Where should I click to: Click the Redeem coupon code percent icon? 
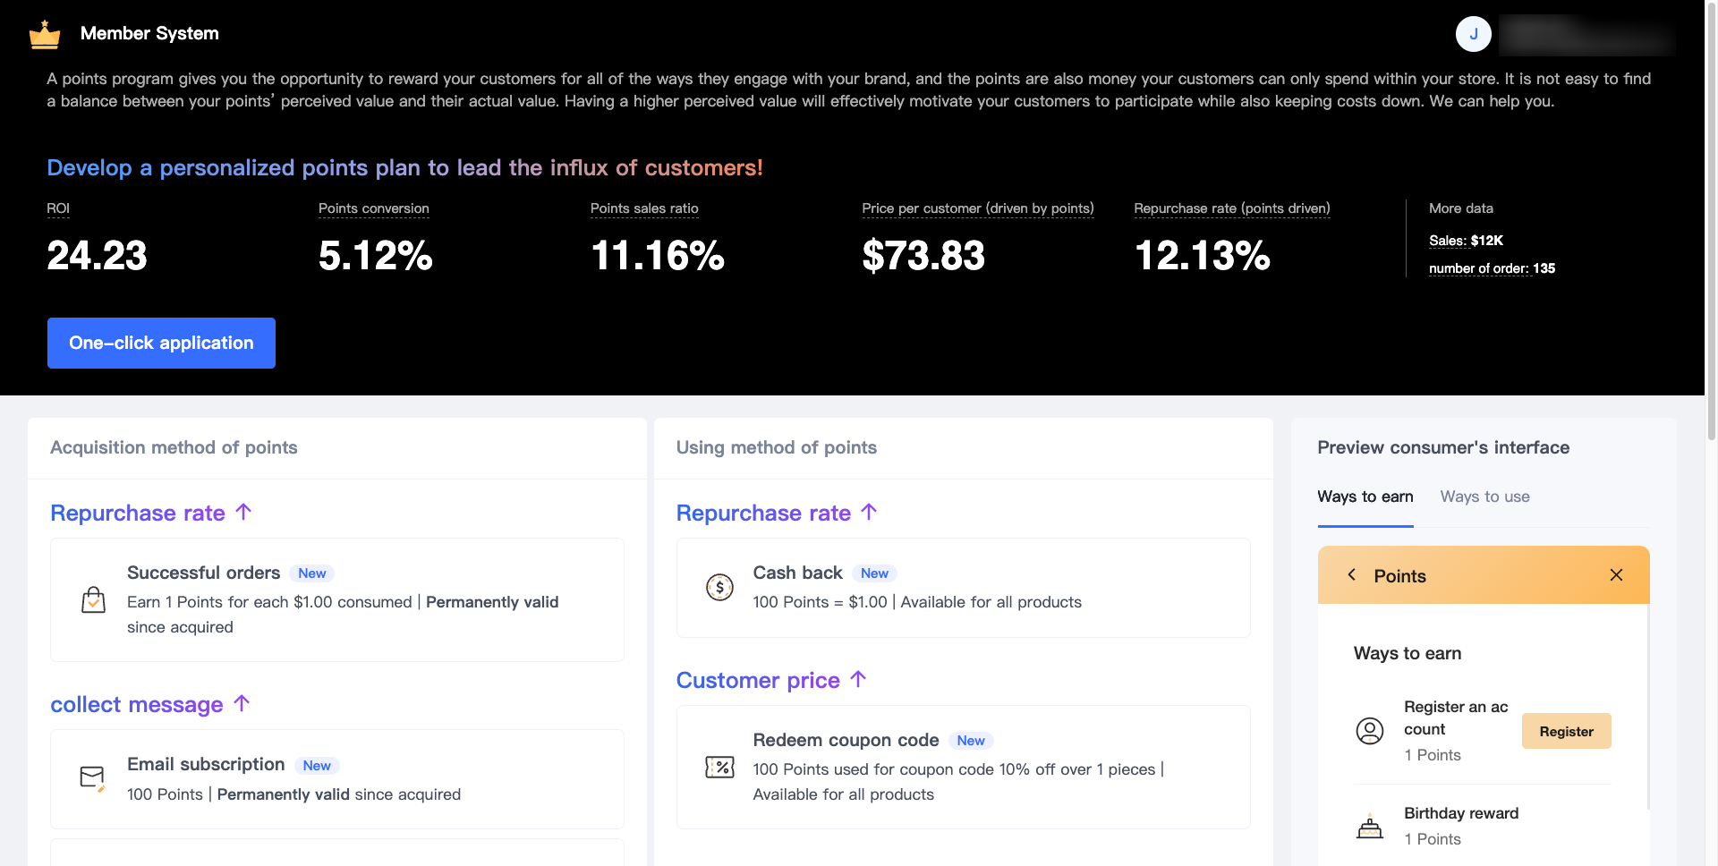coord(719,767)
